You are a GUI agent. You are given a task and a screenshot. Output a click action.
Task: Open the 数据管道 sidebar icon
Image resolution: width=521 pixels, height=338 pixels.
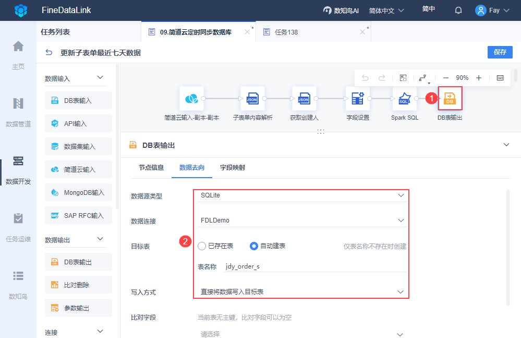pyautogui.click(x=18, y=103)
